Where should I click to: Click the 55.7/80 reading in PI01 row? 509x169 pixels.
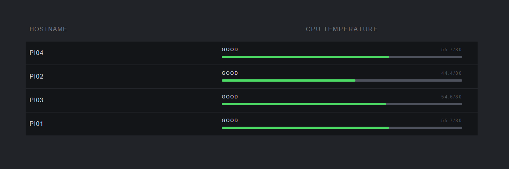point(452,121)
